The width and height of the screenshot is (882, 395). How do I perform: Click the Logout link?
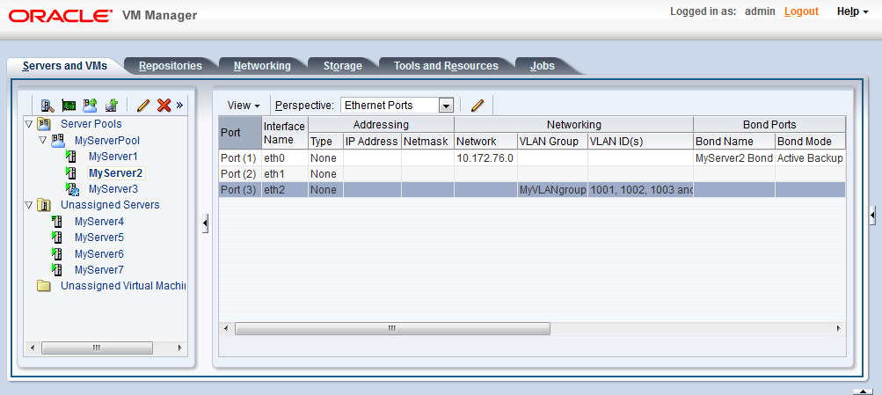coord(801,11)
